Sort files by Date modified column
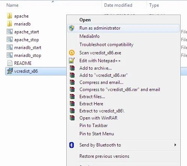The height and width of the screenshot is (166, 187). (118, 5)
